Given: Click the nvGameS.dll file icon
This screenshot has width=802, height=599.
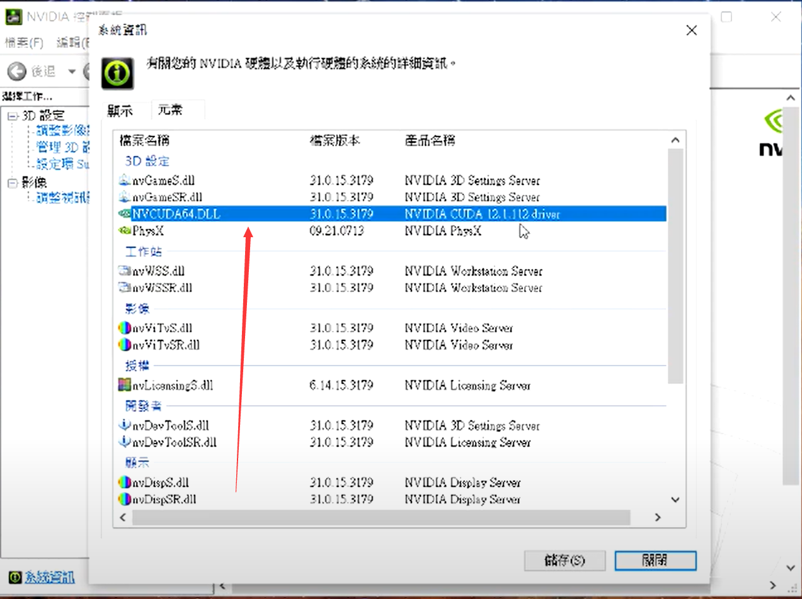Looking at the screenshot, I should click(125, 181).
